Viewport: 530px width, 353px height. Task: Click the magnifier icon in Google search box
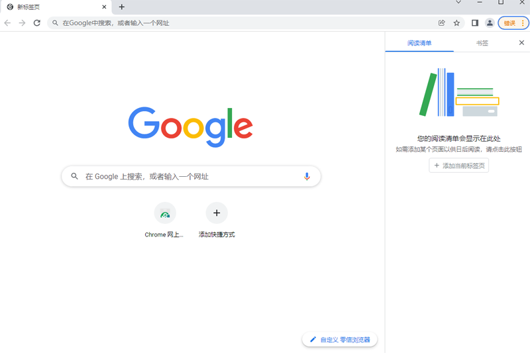pos(74,176)
